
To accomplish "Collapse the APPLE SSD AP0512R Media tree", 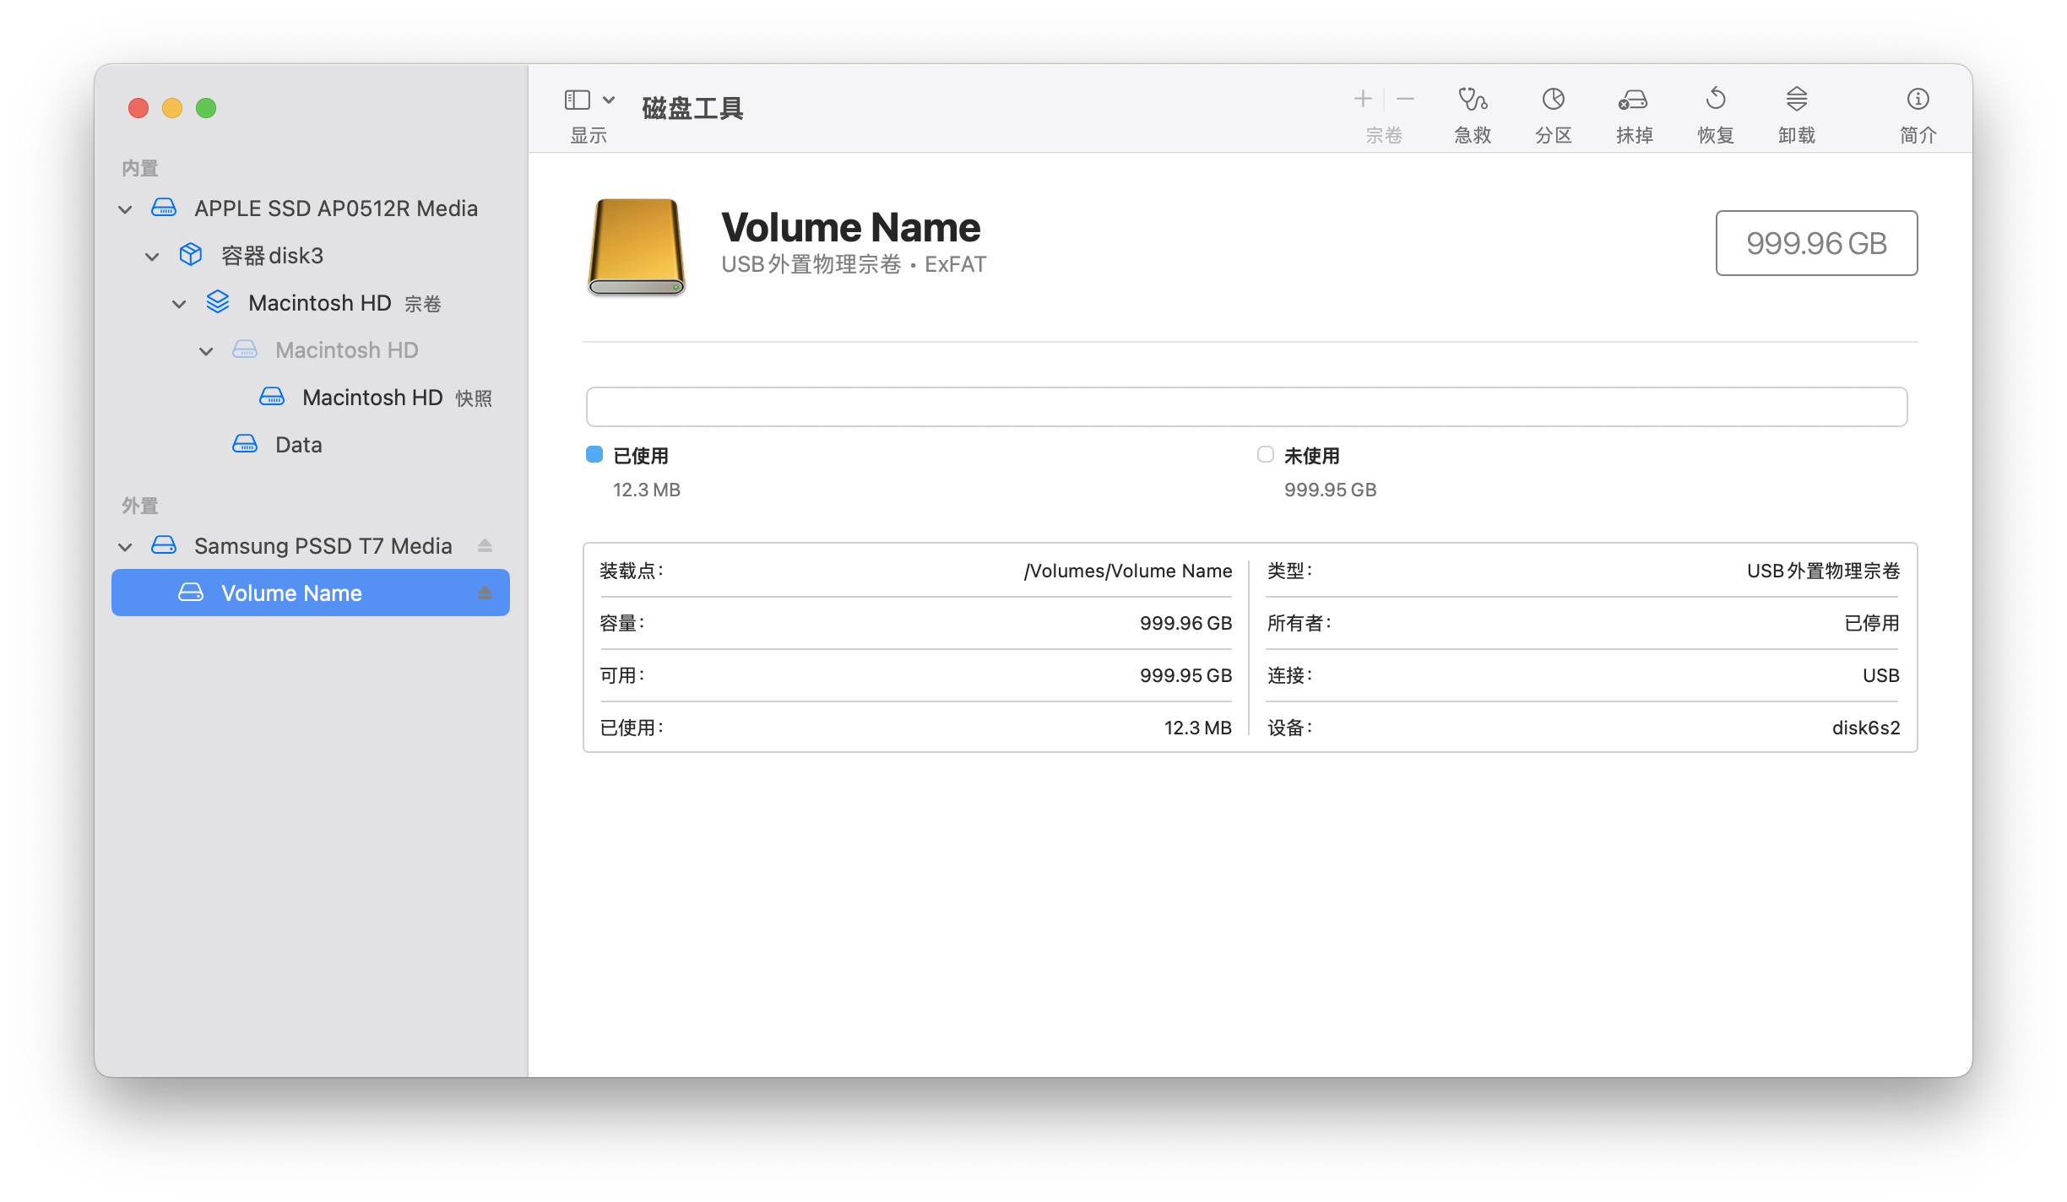I will pos(125,209).
